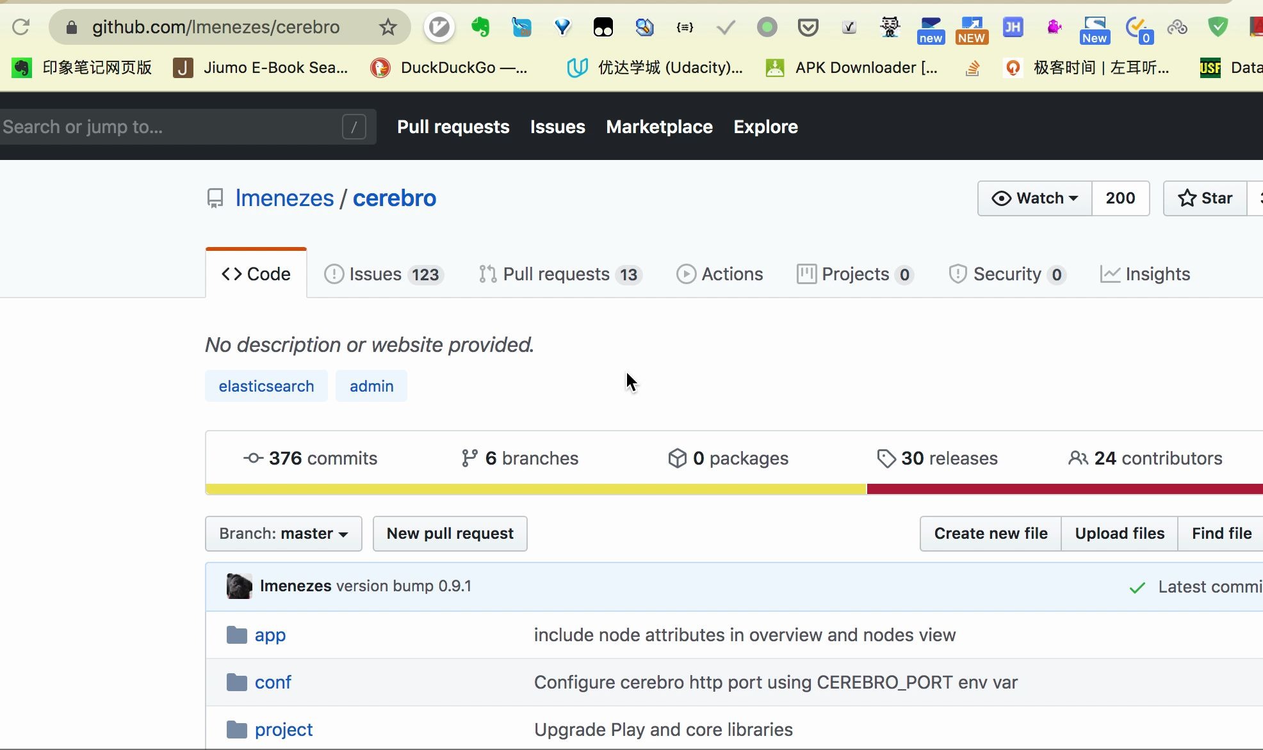Click the green shield extension icon
Screen dimensions: 1263x750
point(1218,27)
